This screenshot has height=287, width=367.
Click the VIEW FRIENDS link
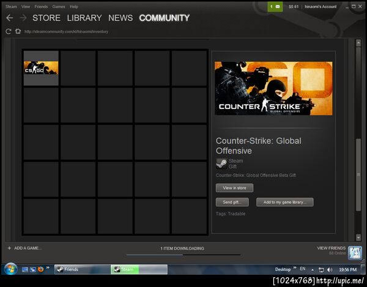pos(331,248)
